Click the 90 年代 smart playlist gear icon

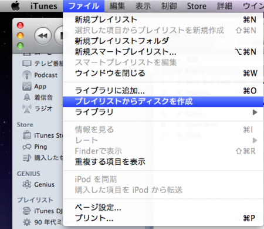tap(27, 222)
